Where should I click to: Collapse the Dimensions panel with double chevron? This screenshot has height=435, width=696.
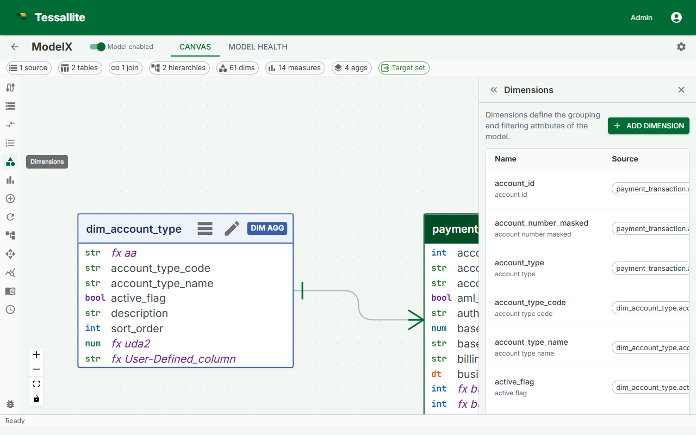point(494,90)
